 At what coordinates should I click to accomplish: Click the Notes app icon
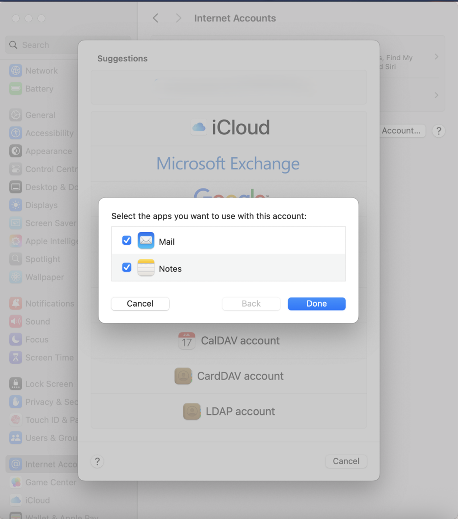tap(146, 267)
